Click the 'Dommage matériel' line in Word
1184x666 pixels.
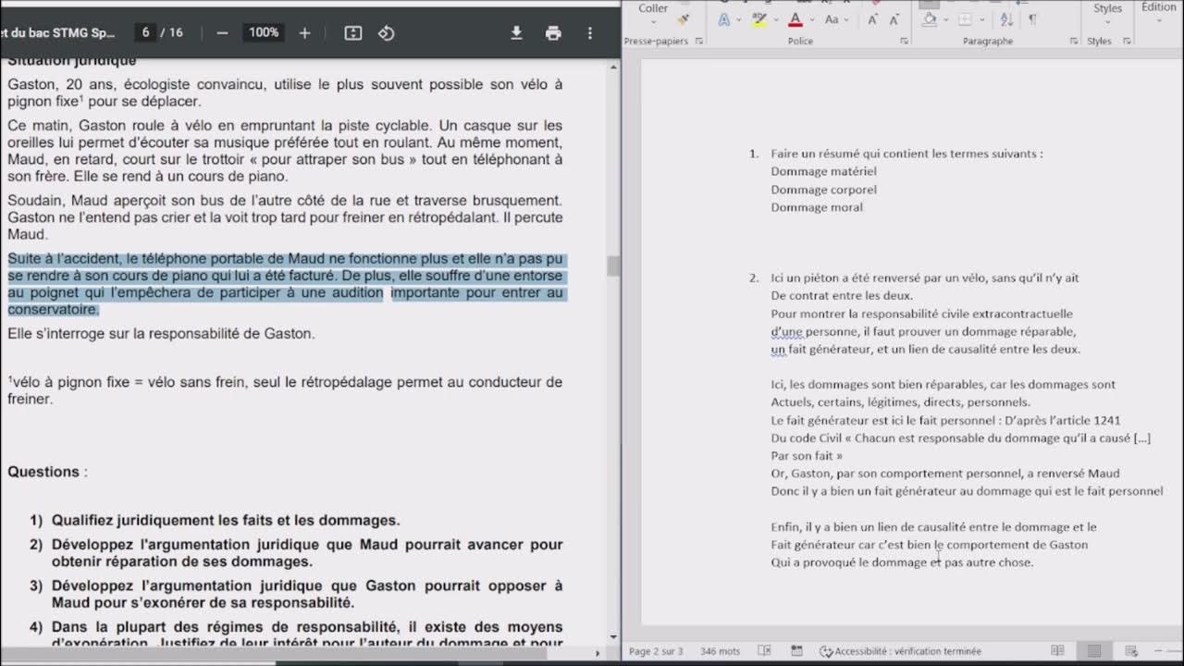coord(823,171)
